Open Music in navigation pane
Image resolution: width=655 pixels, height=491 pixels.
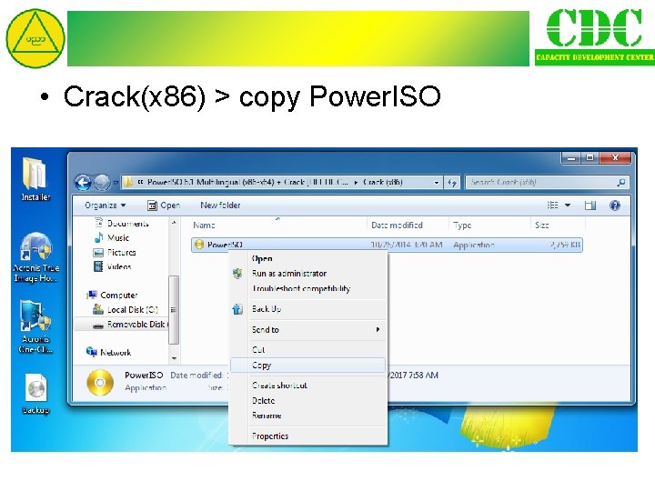point(112,237)
